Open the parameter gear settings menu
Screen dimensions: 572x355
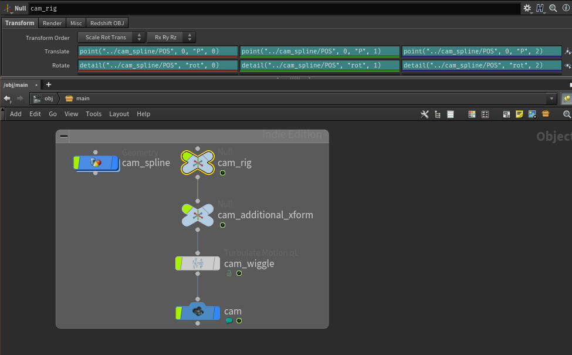(x=527, y=8)
